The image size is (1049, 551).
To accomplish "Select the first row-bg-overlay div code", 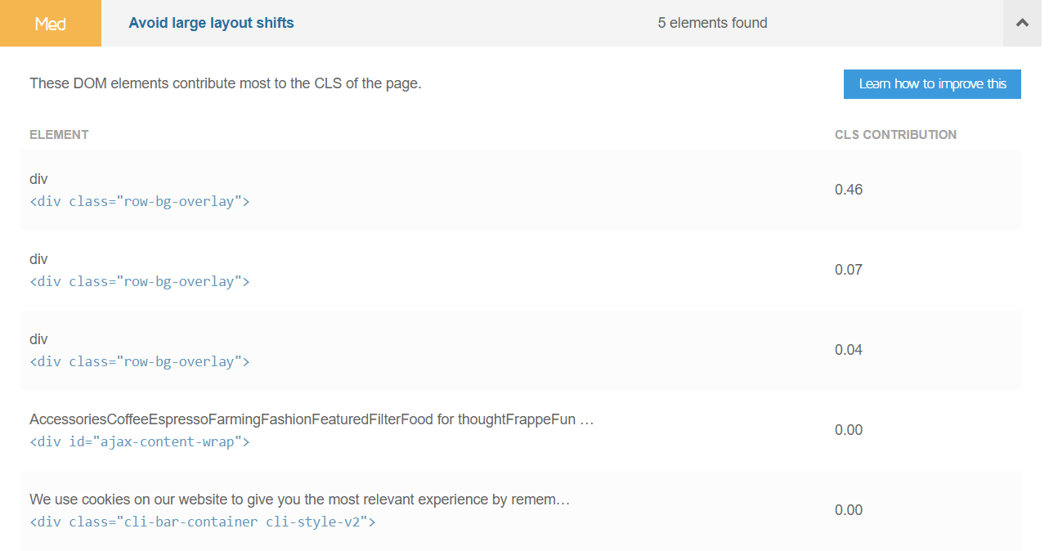I will coord(140,201).
